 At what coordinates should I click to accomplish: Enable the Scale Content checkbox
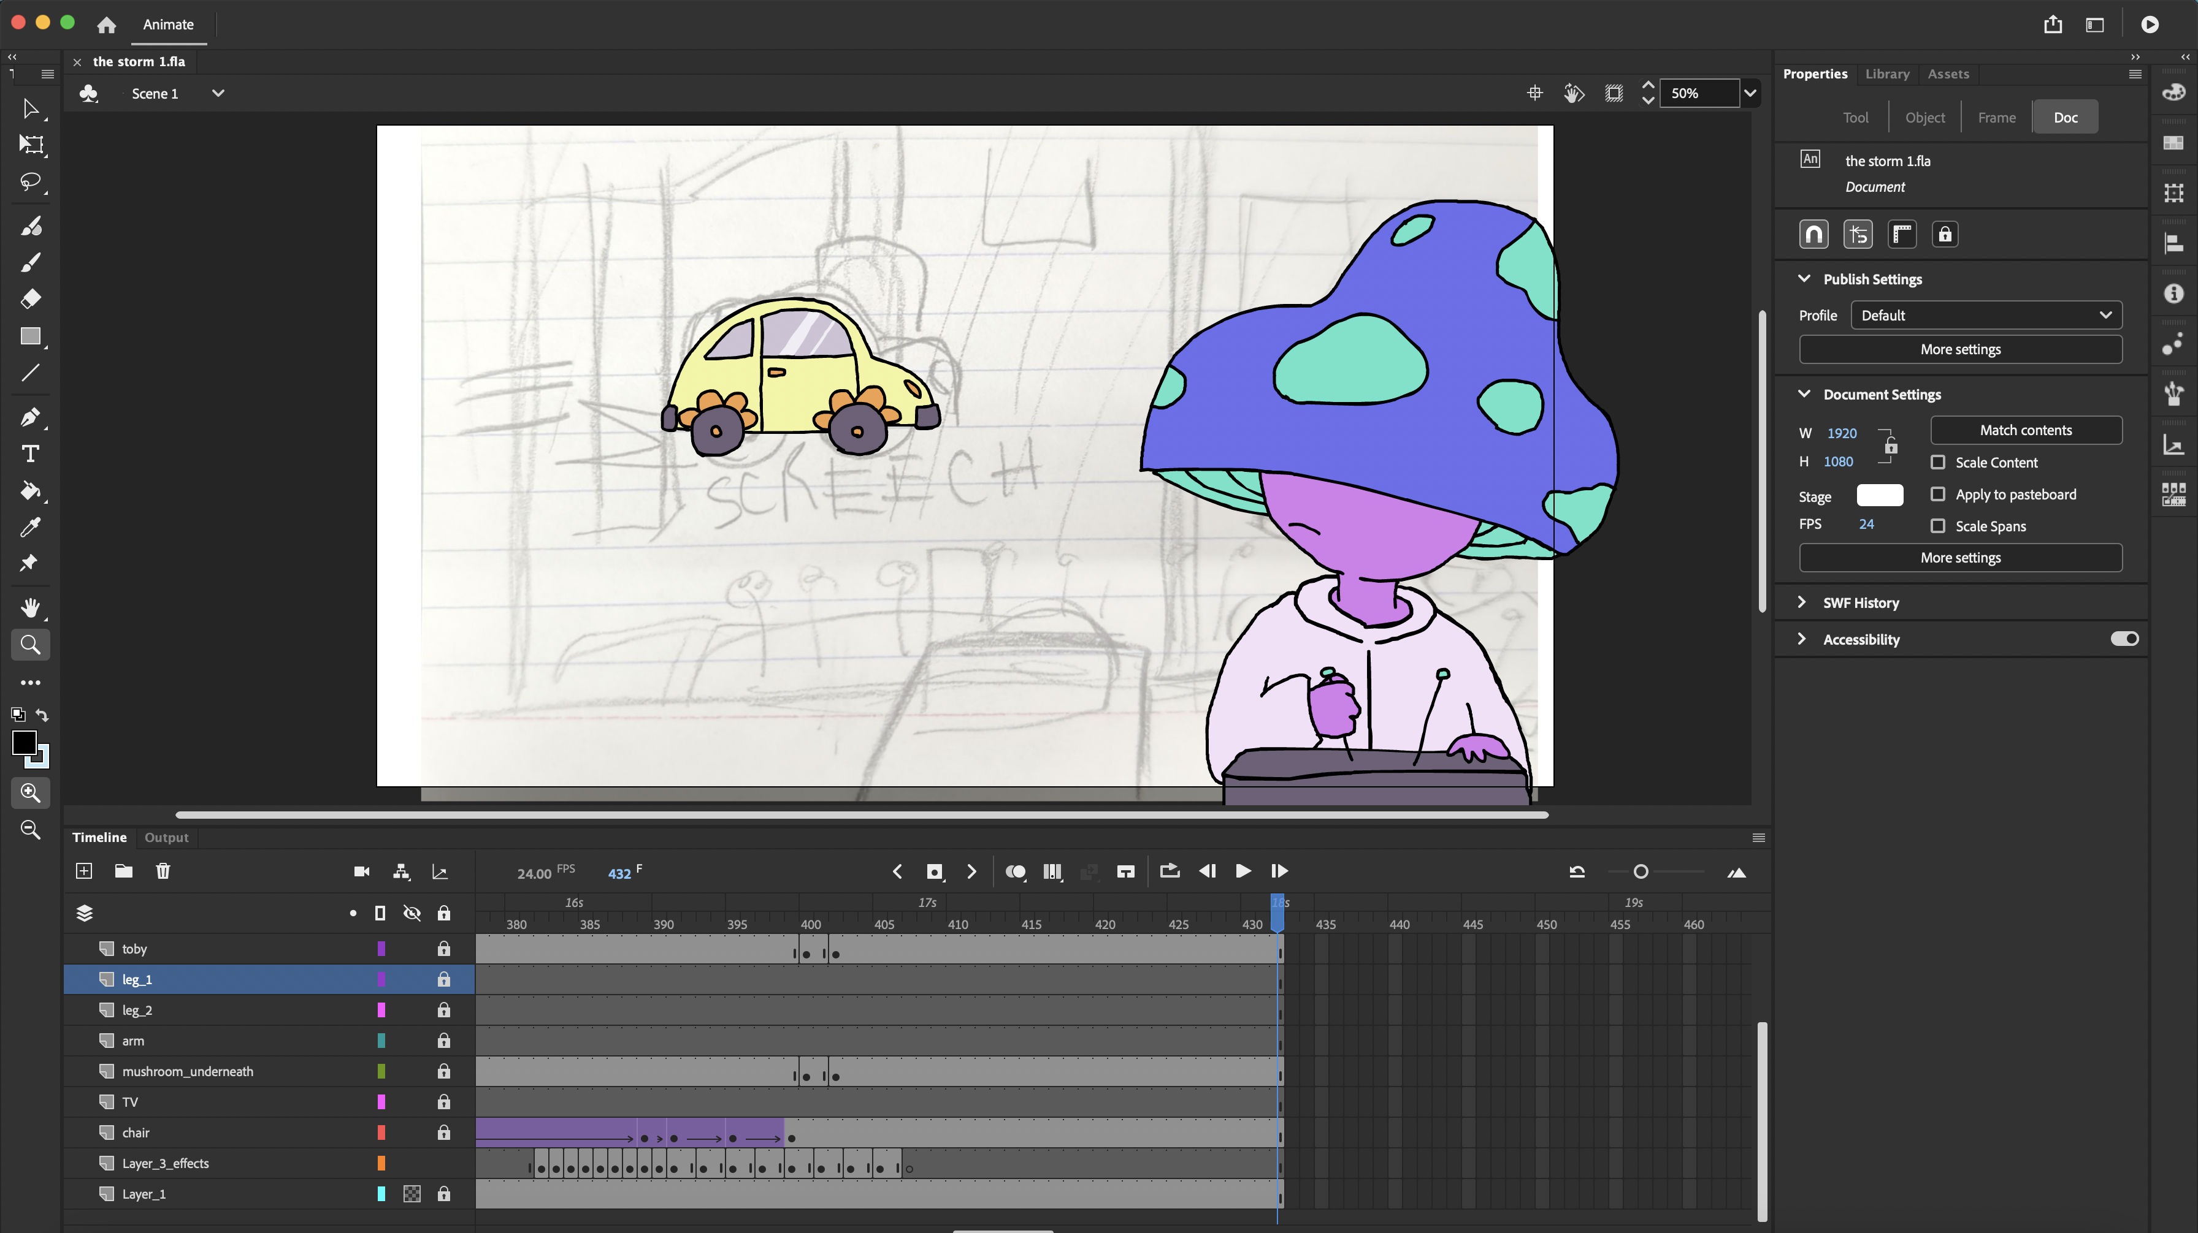click(x=1939, y=462)
